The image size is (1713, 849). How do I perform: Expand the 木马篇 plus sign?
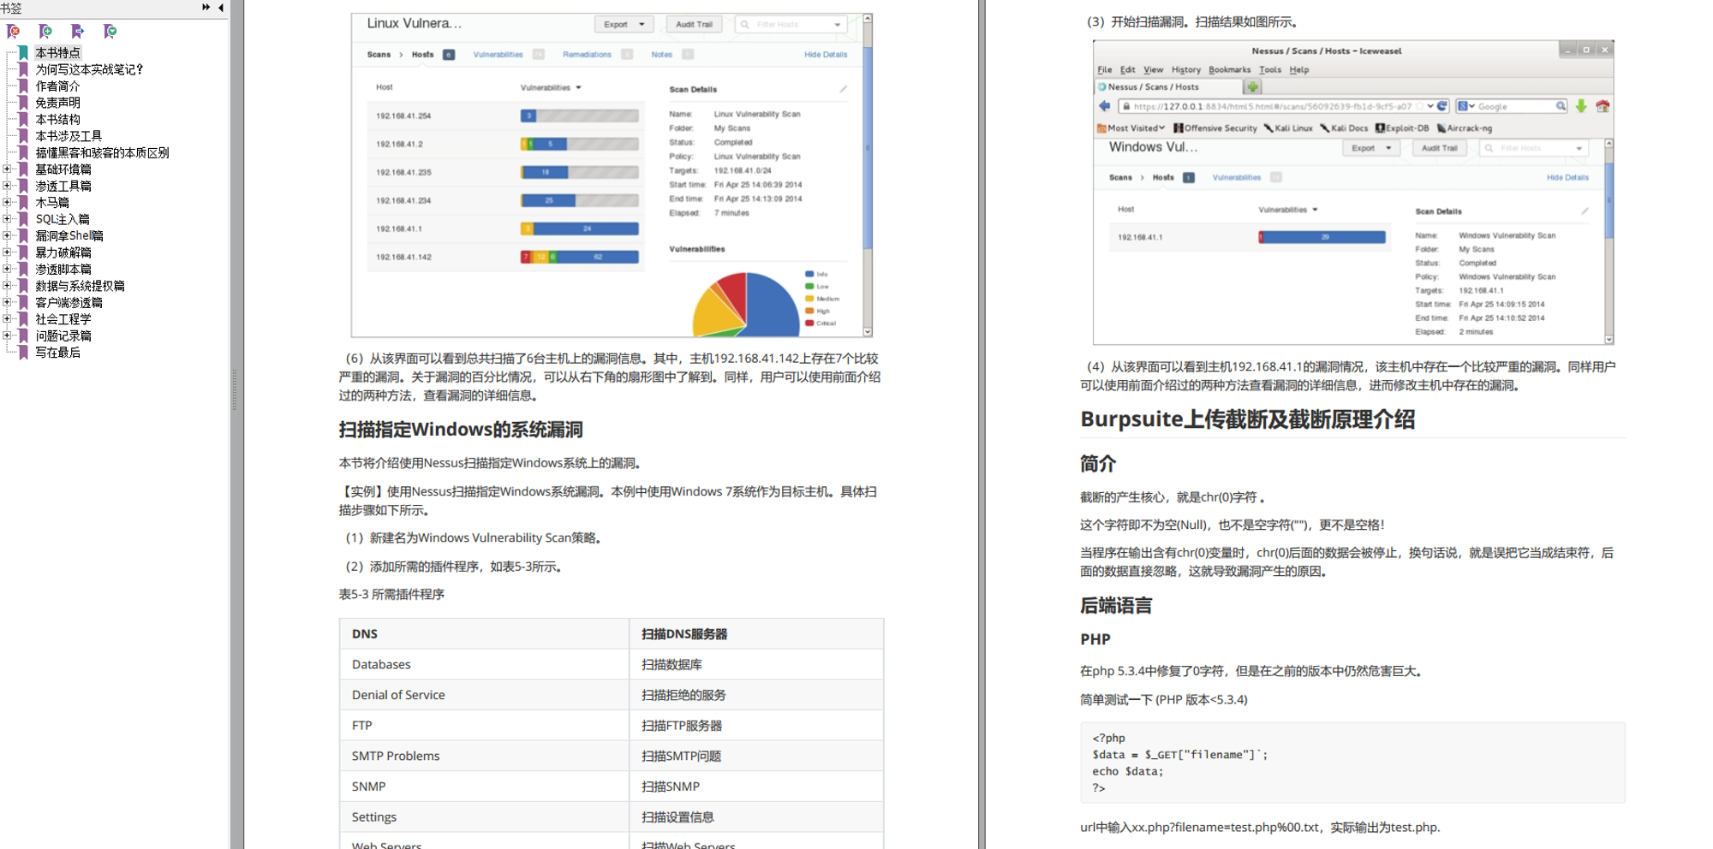click(7, 203)
